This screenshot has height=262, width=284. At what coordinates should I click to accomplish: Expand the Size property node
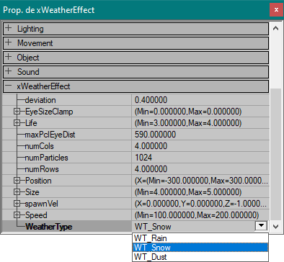pyautogui.click(x=17, y=192)
